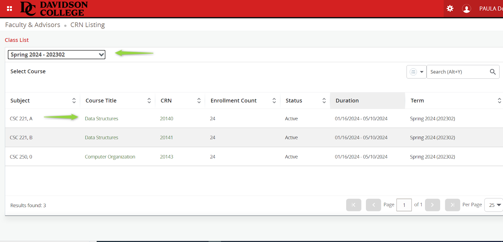Click the Duration column header
503x242 pixels.
click(368, 100)
